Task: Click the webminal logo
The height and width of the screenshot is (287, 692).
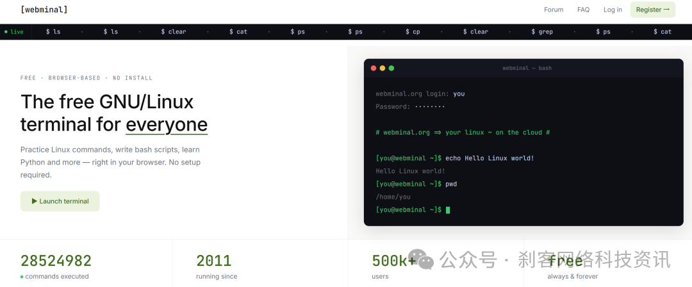Action: pos(44,9)
